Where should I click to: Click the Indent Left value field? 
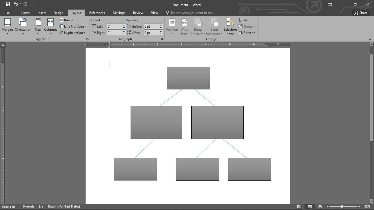(114, 27)
